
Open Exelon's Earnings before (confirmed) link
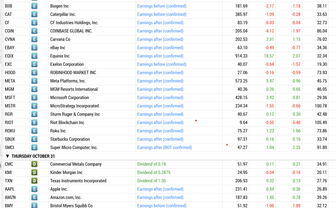tap(162, 64)
